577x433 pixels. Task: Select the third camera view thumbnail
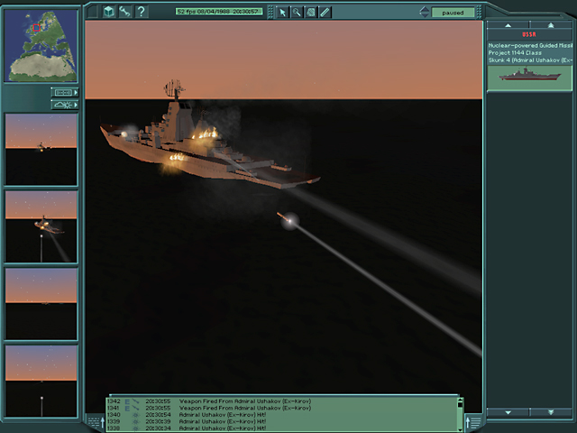(41, 304)
